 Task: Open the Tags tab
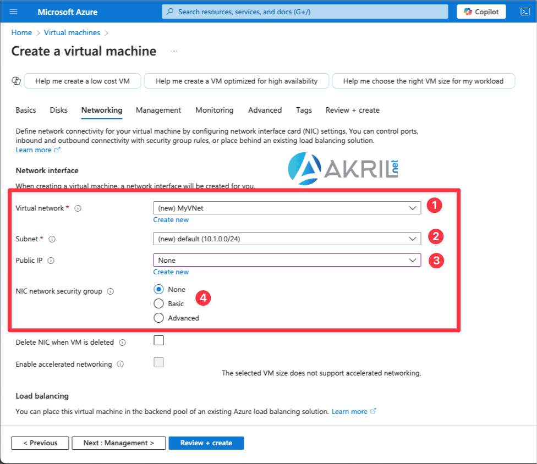(304, 110)
